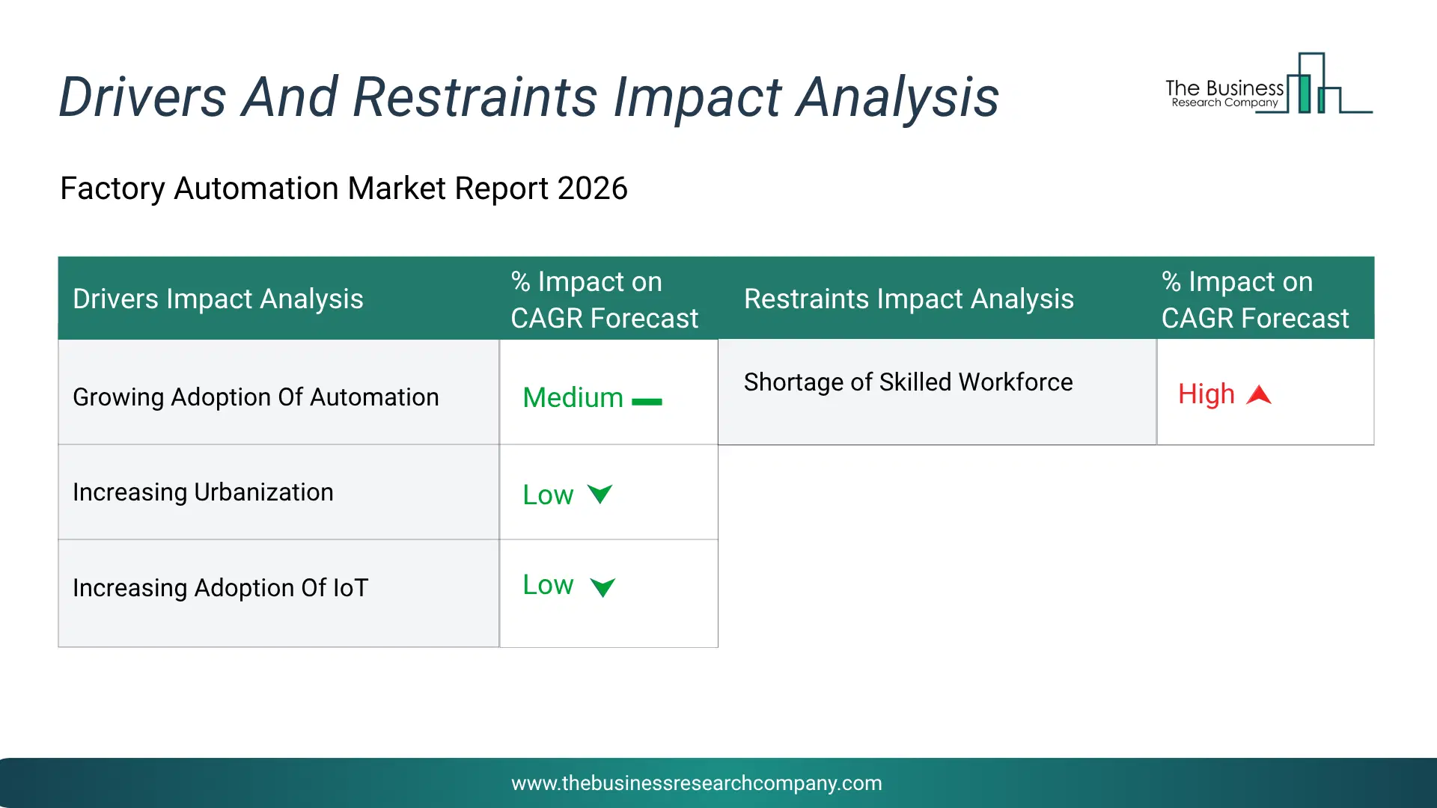Select the slide title Drivers And Restraints Impact Analysis

[529, 97]
